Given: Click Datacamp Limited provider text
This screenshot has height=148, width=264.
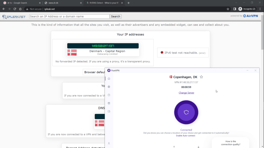Looking at the screenshot, I should click(x=107, y=54).
